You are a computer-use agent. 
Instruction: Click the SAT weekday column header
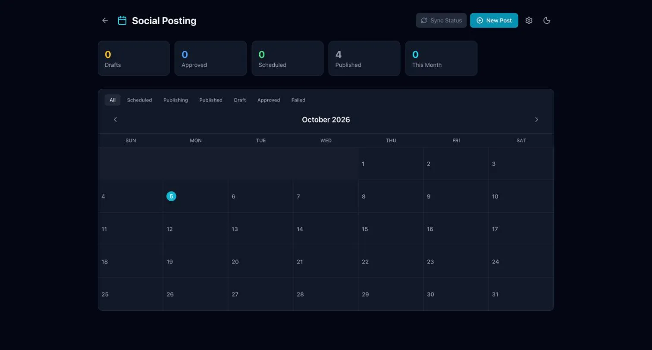point(521,140)
